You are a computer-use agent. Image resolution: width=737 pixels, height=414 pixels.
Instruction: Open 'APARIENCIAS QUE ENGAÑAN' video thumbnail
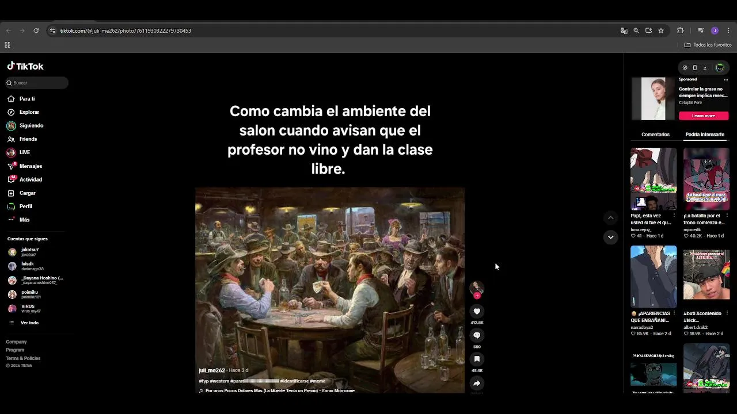coord(654,277)
